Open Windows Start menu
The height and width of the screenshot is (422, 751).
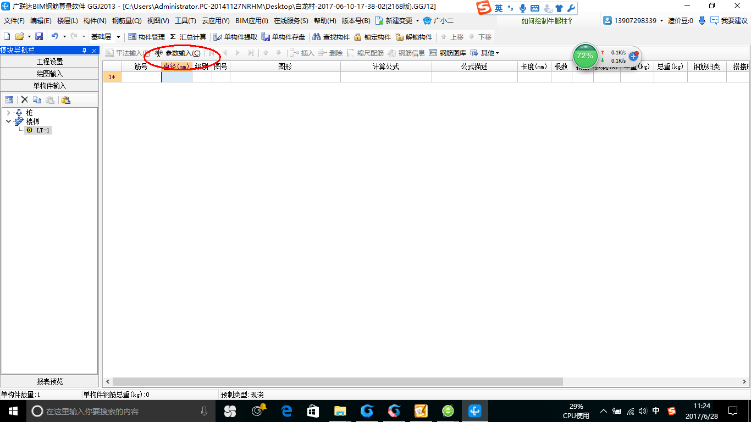[13, 411]
